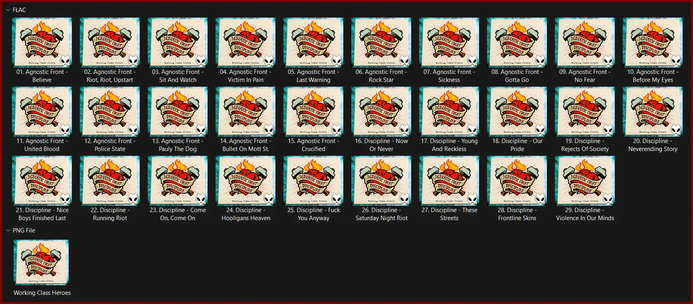Click file name "26. Discipline - Saturday Night Riot"

(x=381, y=214)
